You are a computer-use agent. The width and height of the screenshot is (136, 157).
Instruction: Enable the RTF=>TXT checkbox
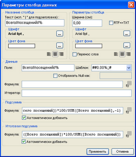click(x=111, y=23)
